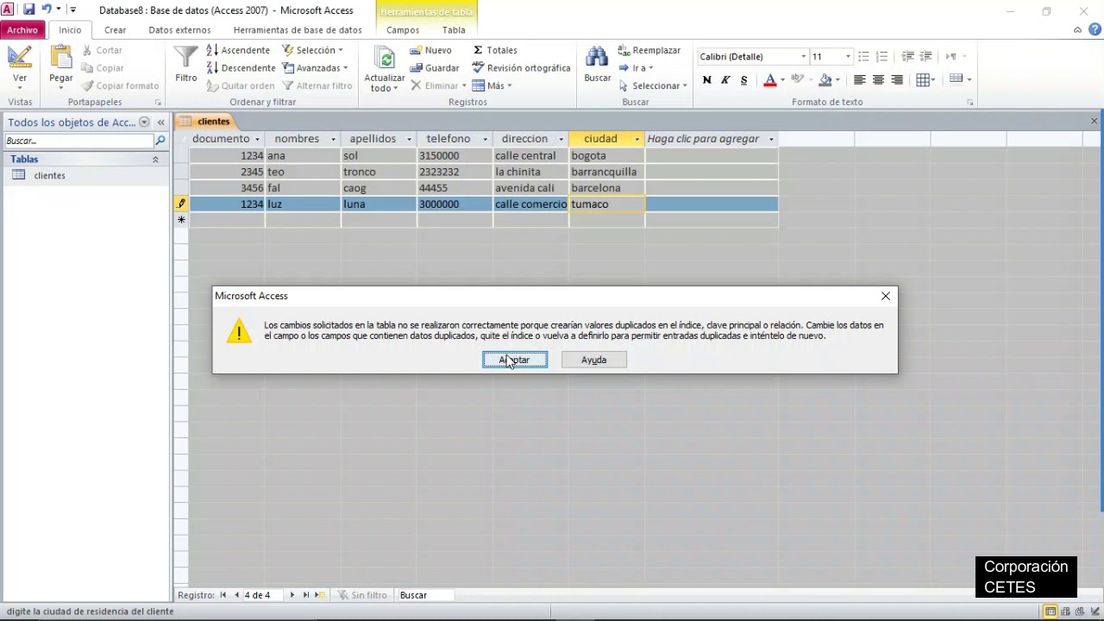Click Quitar orden

[241, 85]
